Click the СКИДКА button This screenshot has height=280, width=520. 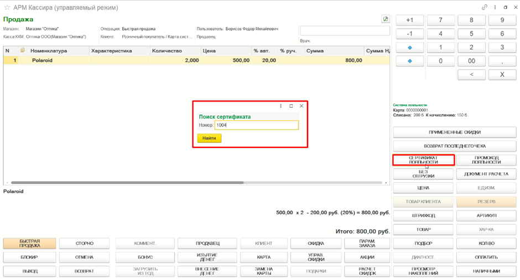click(316, 243)
